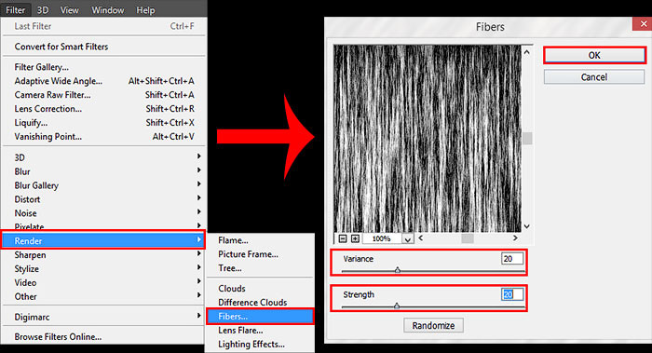Screen dimensions: 652x353
Task: Click the Variance value field
Action: coord(512,259)
